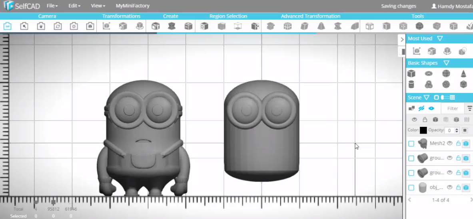Add a cube from Basic Shapes
This screenshot has width=473, height=219.
(x=411, y=73)
